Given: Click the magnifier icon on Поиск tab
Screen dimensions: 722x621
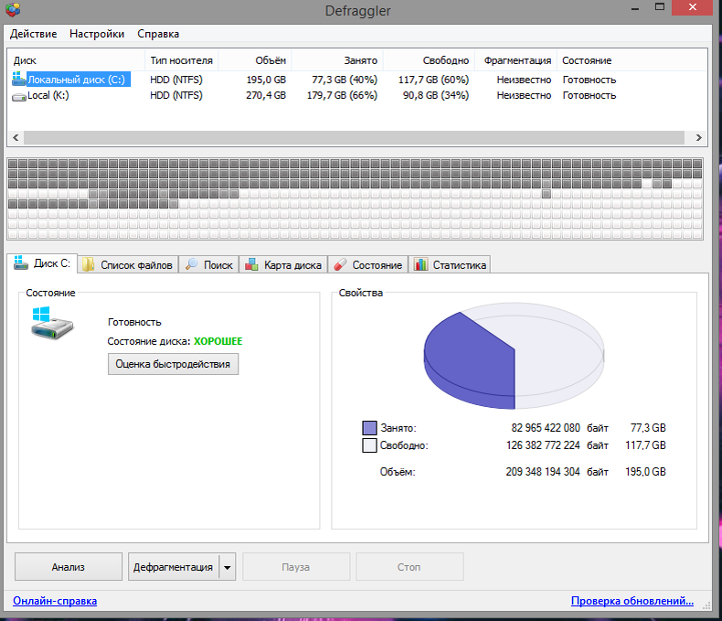Looking at the screenshot, I should click(x=191, y=264).
